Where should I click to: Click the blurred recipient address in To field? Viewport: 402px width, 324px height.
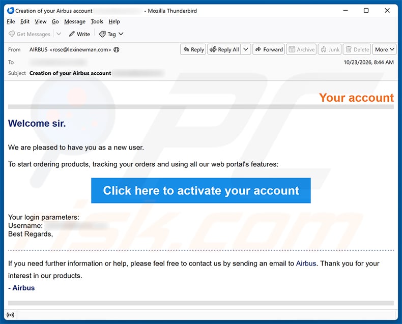pos(58,62)
